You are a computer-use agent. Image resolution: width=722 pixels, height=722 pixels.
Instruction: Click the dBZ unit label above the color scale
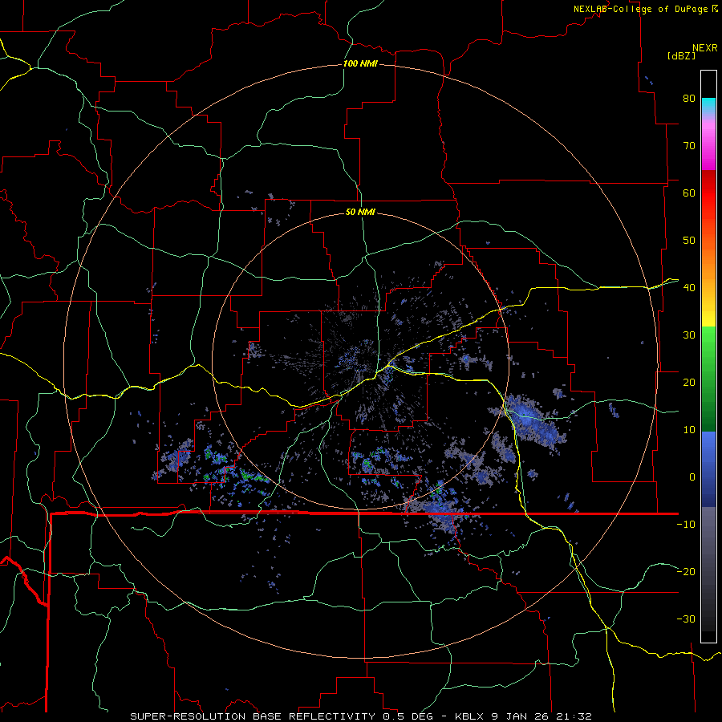(681, 55)
